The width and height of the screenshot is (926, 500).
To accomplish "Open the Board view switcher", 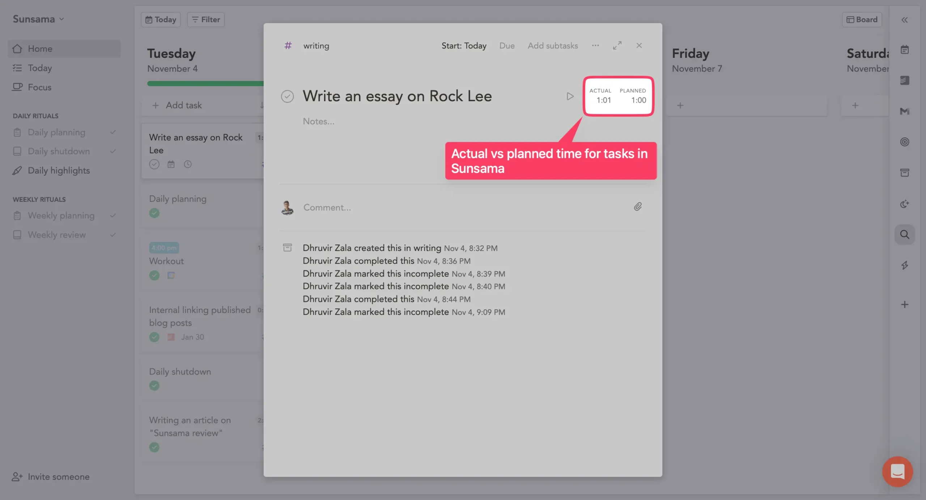I will [862, 20].
